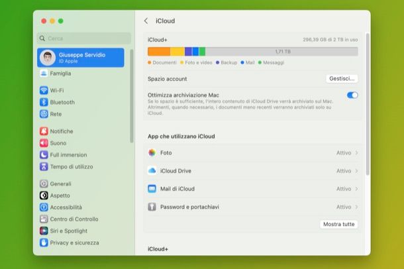Screen dimensions: 404x269
Task: Click the Tempo di utilizzo hourglass icon
Action: 44,167
